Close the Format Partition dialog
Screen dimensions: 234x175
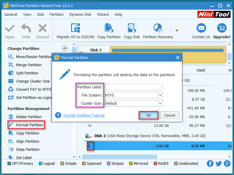pos(178,57)
